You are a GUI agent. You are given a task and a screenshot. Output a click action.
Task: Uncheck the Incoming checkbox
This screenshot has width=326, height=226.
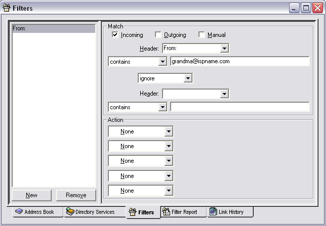115,35
